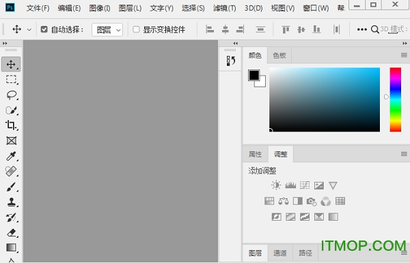Screen dimensions: 410x263
Task: Open the 图像(I) menu
Action: [100, 8]
